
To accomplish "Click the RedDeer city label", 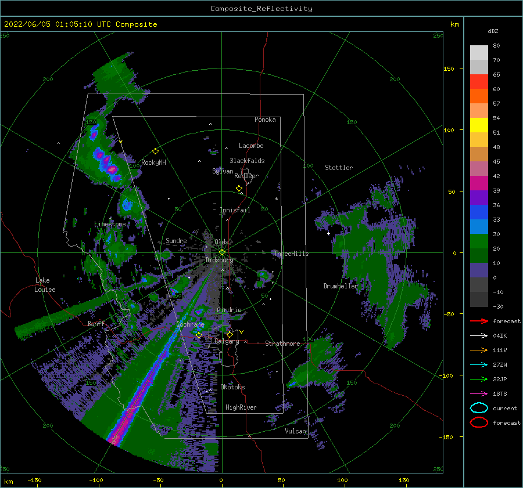I will point(246,176).
